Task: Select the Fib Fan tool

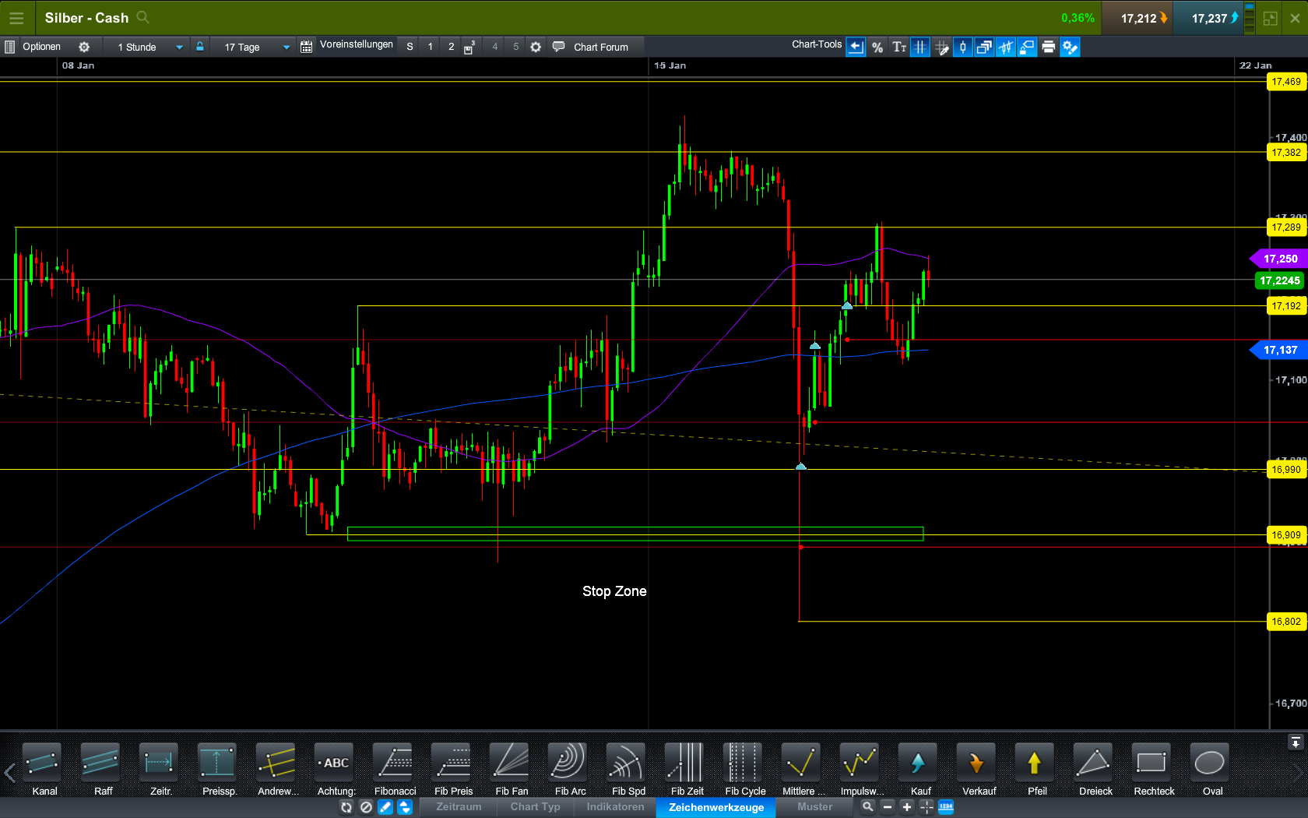Action: pyautogui.click(x=511, y=767)
